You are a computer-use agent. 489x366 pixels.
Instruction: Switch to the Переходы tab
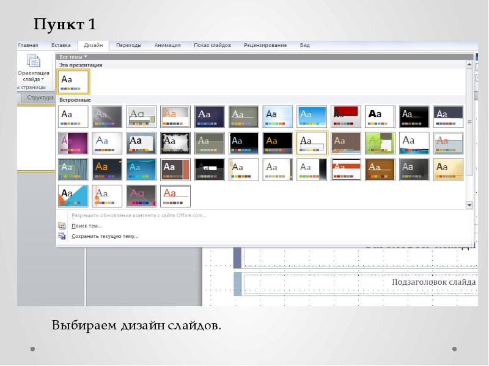point(128,45)
